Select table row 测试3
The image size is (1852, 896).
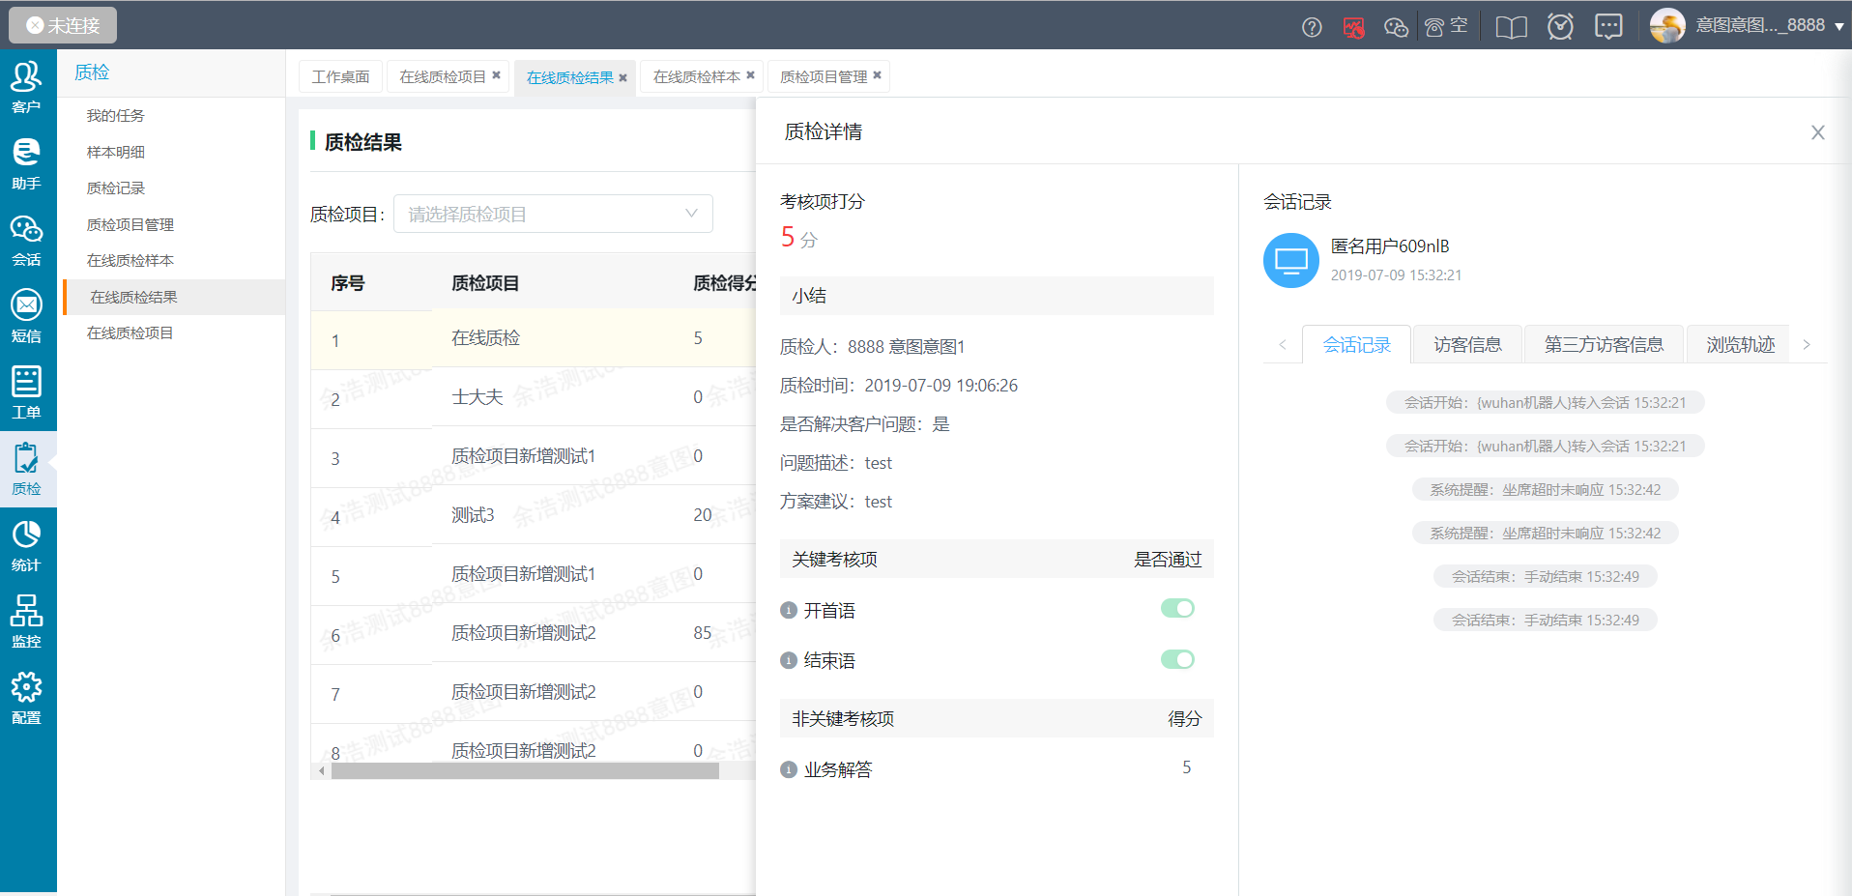(534, 515)
